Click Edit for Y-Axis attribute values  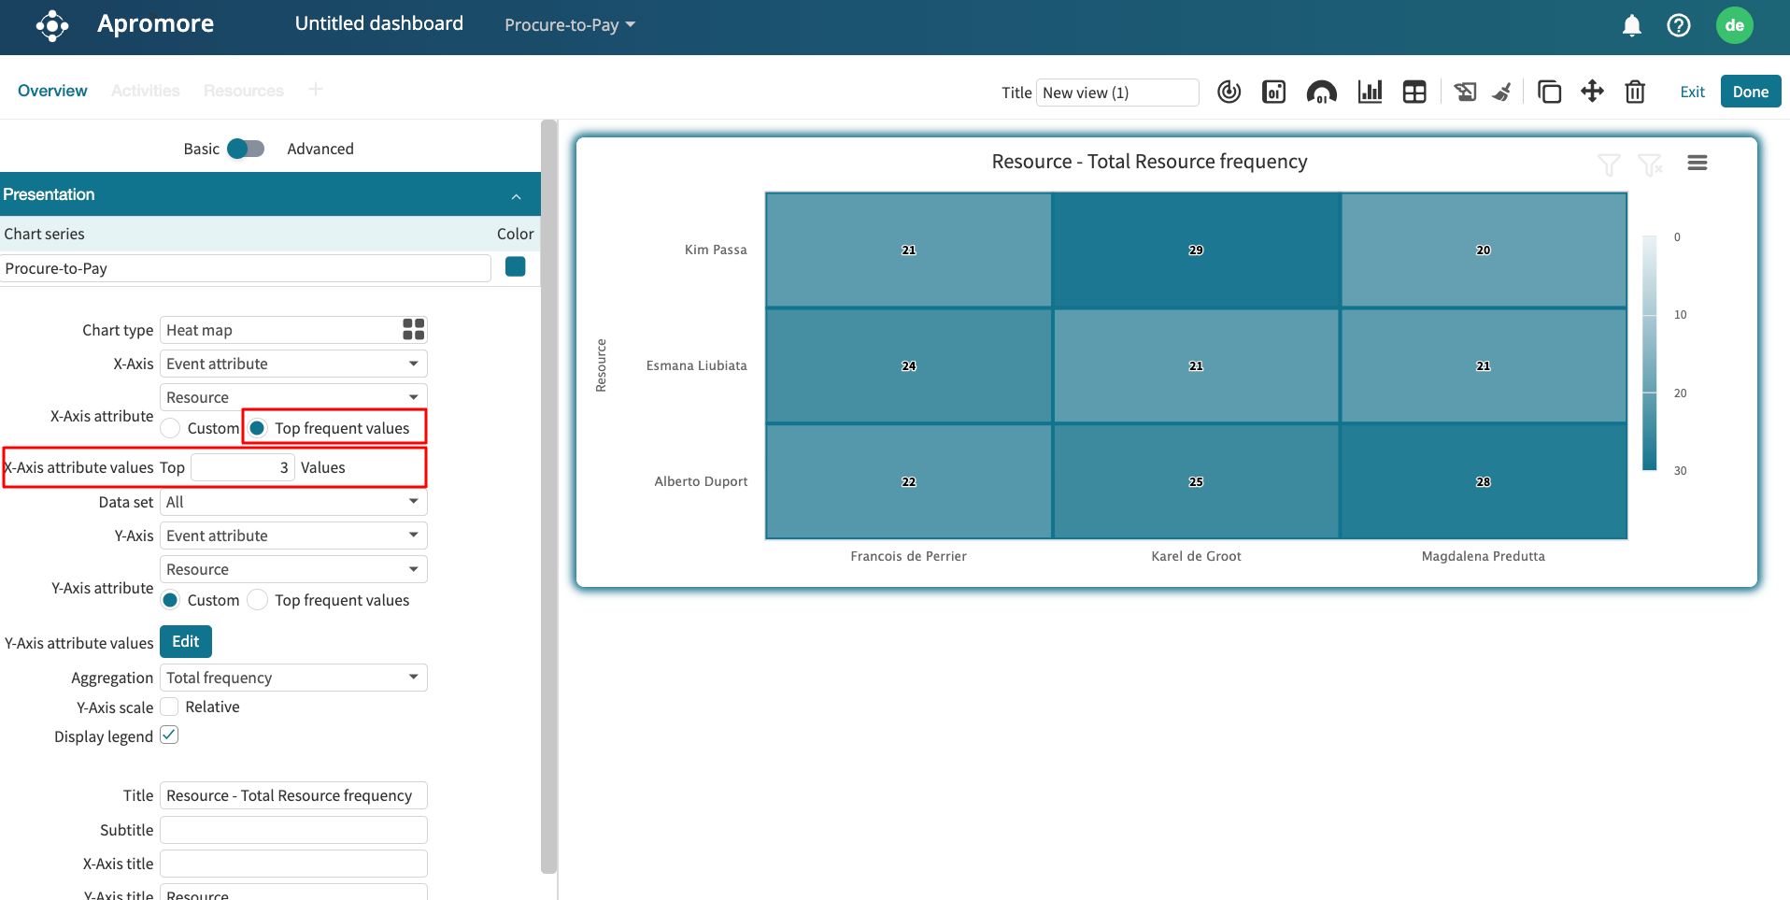[x=186, y=642]
